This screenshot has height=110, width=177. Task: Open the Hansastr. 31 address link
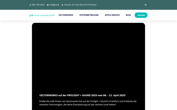(x=80, y=5)
